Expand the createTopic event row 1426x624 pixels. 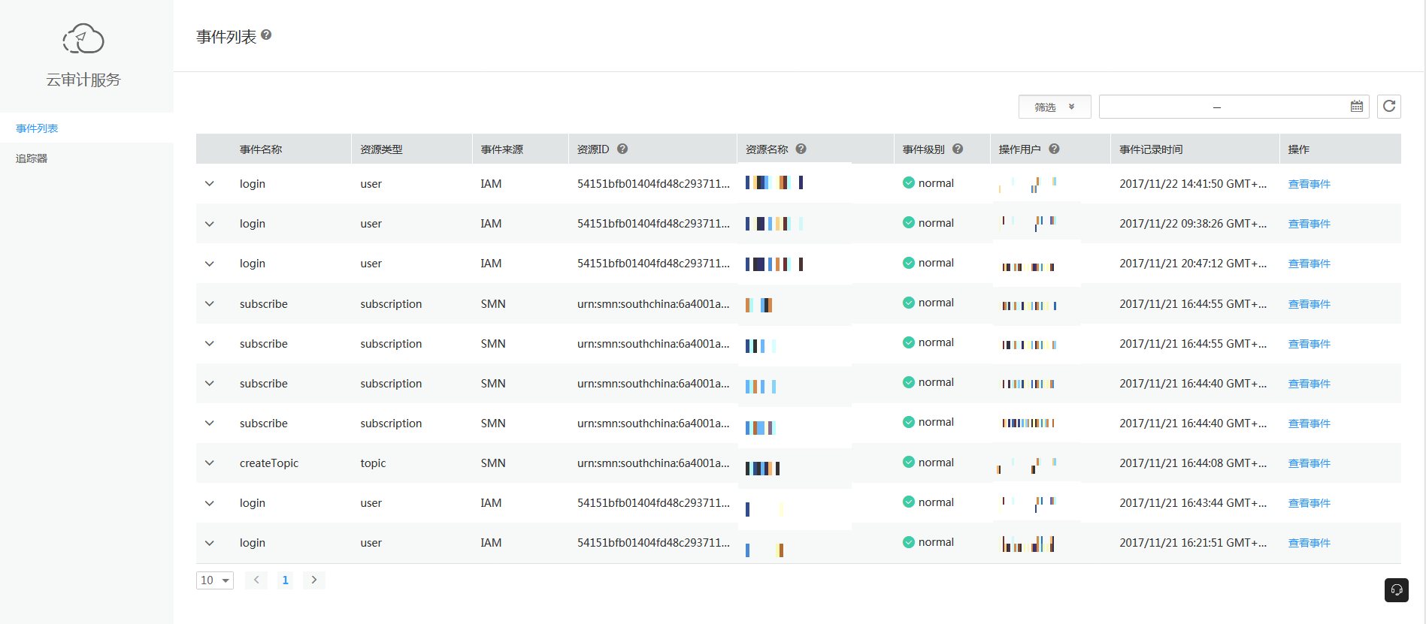[210, 463]
